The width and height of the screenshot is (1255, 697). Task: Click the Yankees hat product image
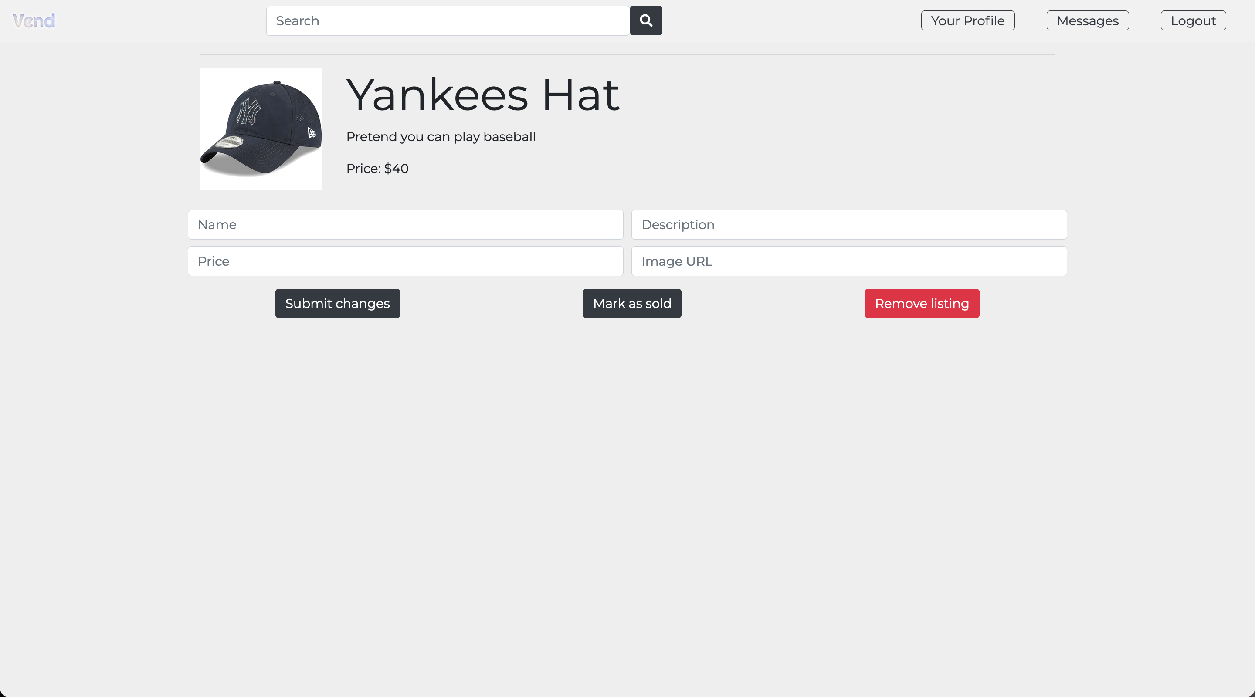pos(261,129)
